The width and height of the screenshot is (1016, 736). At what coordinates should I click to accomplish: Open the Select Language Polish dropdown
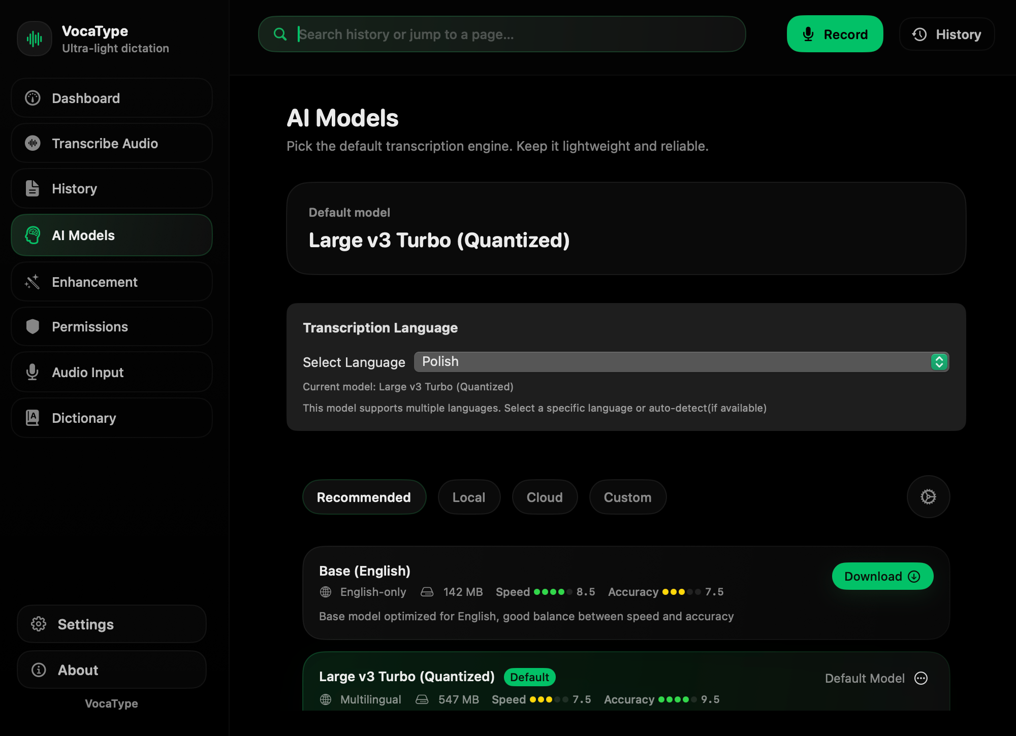[671, 362]
